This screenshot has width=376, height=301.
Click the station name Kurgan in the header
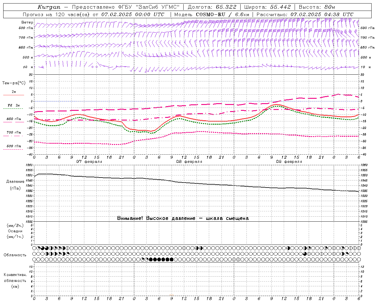[x=49, y=7]
